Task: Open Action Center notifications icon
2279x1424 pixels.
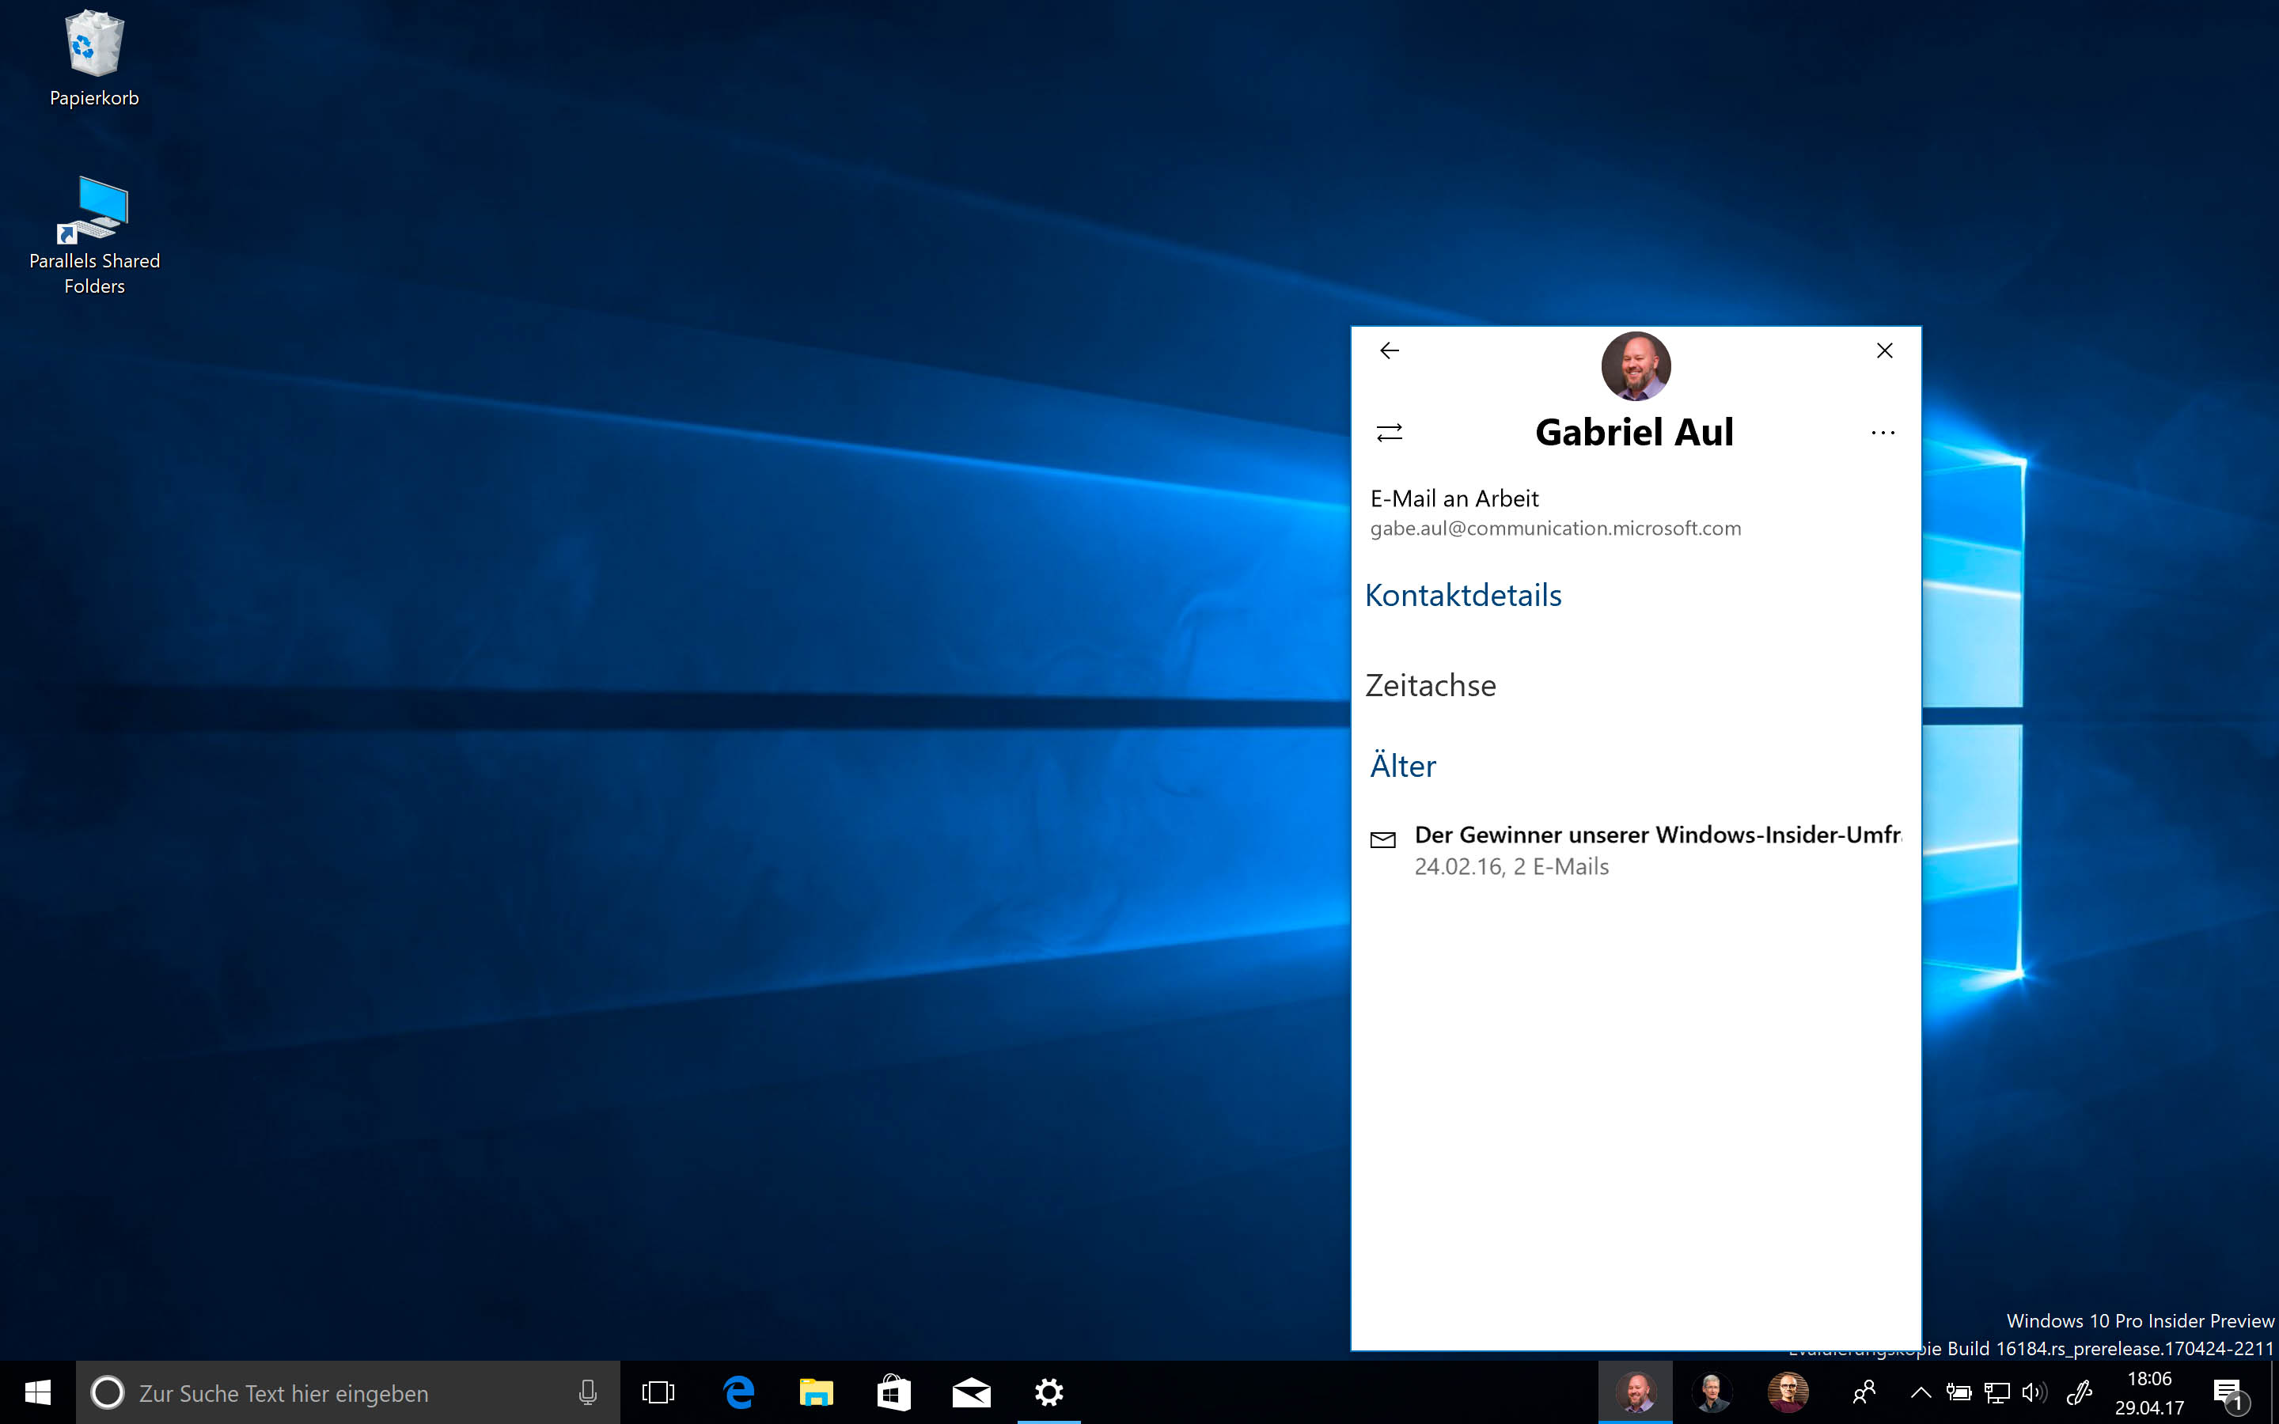Action: click(x=2231, y=1393)
